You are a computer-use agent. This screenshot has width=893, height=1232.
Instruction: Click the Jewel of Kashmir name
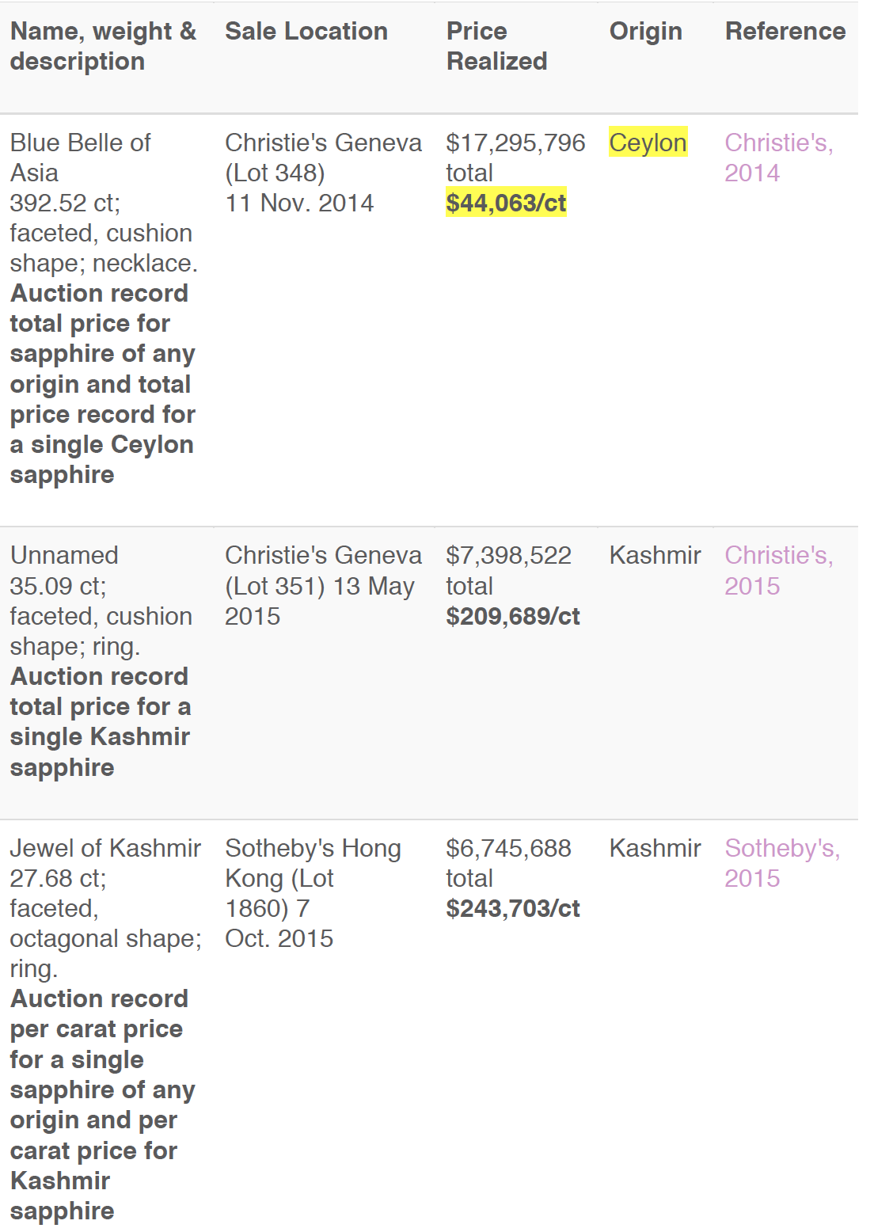coord(105,848)
